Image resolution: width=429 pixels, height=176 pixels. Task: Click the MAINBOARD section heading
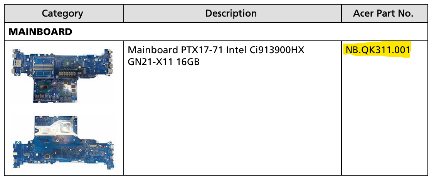40,32
